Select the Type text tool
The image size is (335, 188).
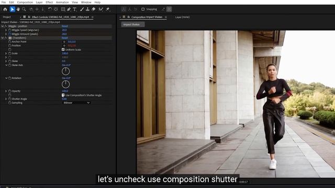(74, 9)
